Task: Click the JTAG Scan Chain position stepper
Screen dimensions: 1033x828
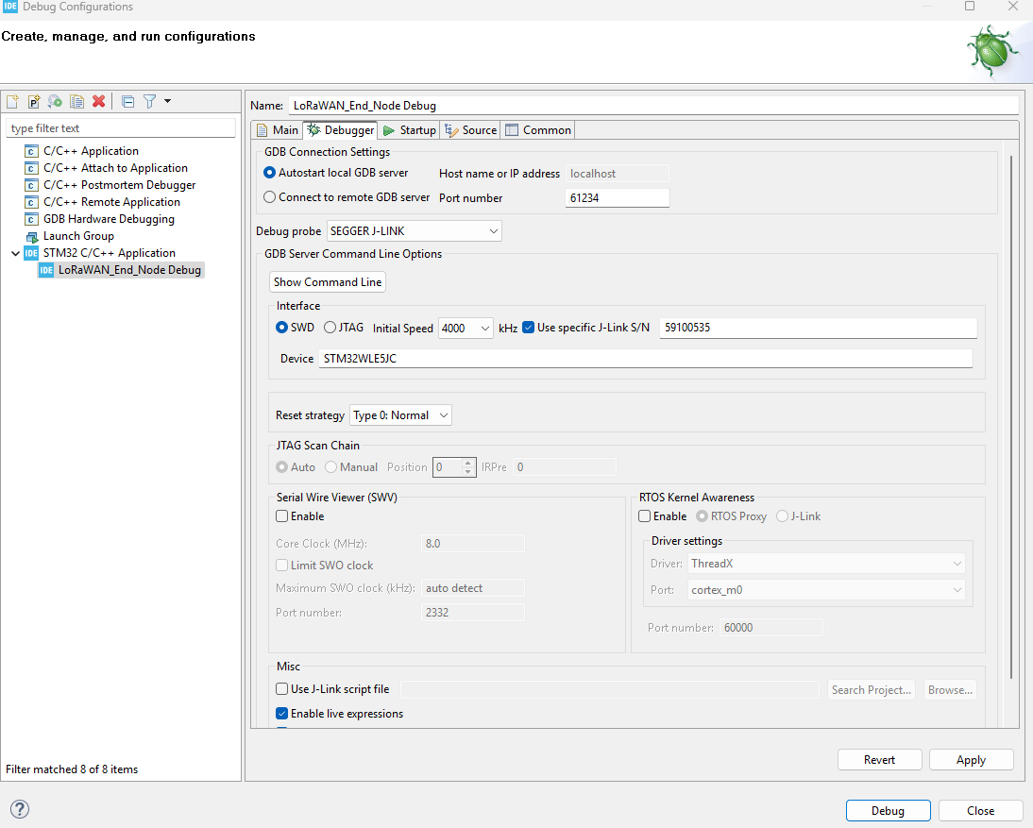Action: tap(467, 466)
